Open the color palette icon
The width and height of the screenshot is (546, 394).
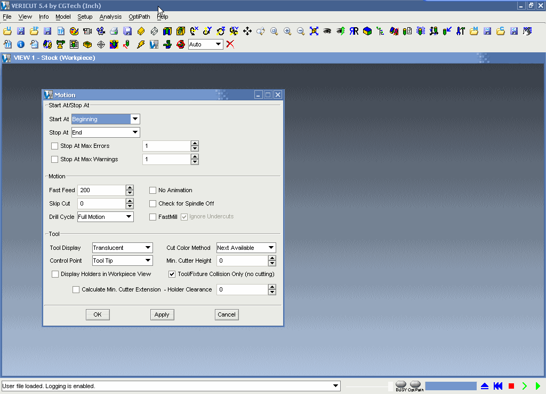(x=74, y=31)
